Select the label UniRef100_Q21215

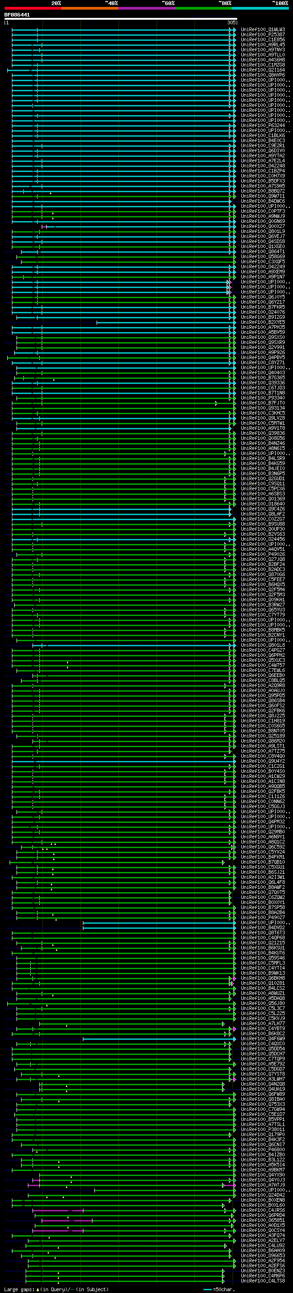pos(263,943)
